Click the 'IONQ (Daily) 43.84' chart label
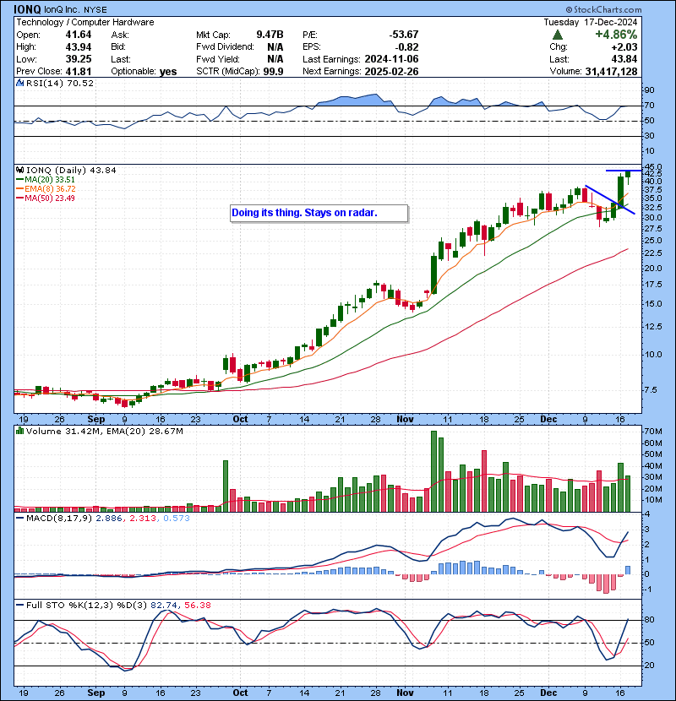The width and height of the screenshot is (676, 701). (x=71, y=171)
